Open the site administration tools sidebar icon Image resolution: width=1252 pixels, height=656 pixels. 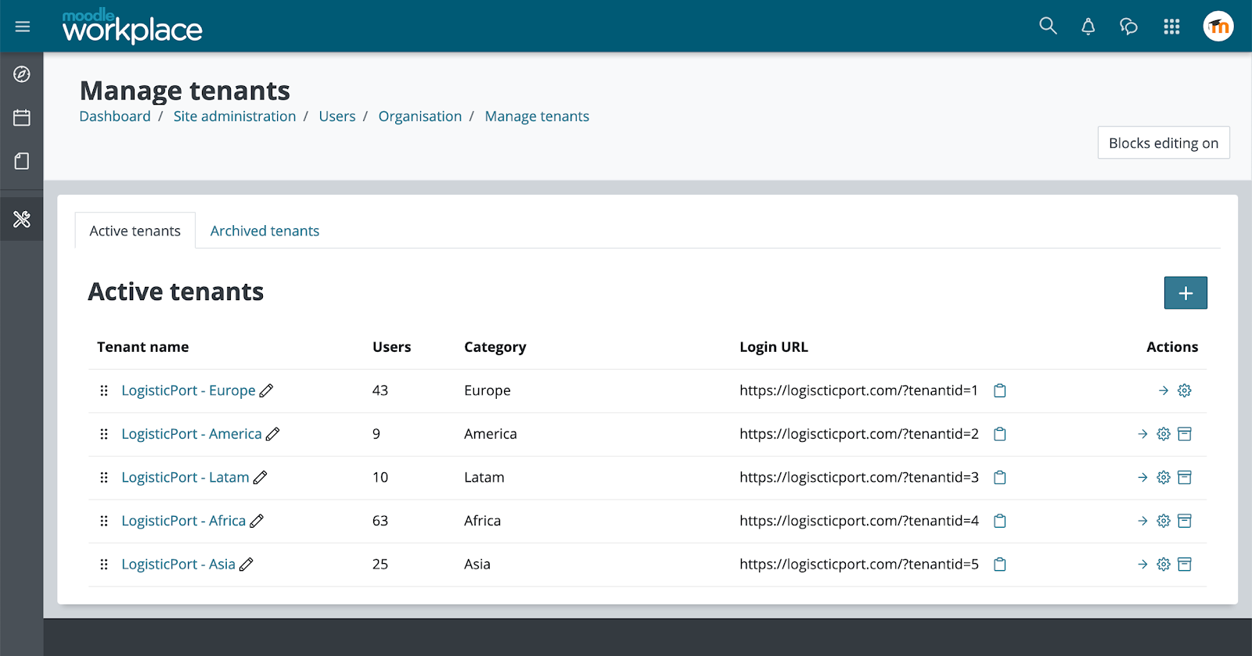pyautogui.click(x=22, y=219)
